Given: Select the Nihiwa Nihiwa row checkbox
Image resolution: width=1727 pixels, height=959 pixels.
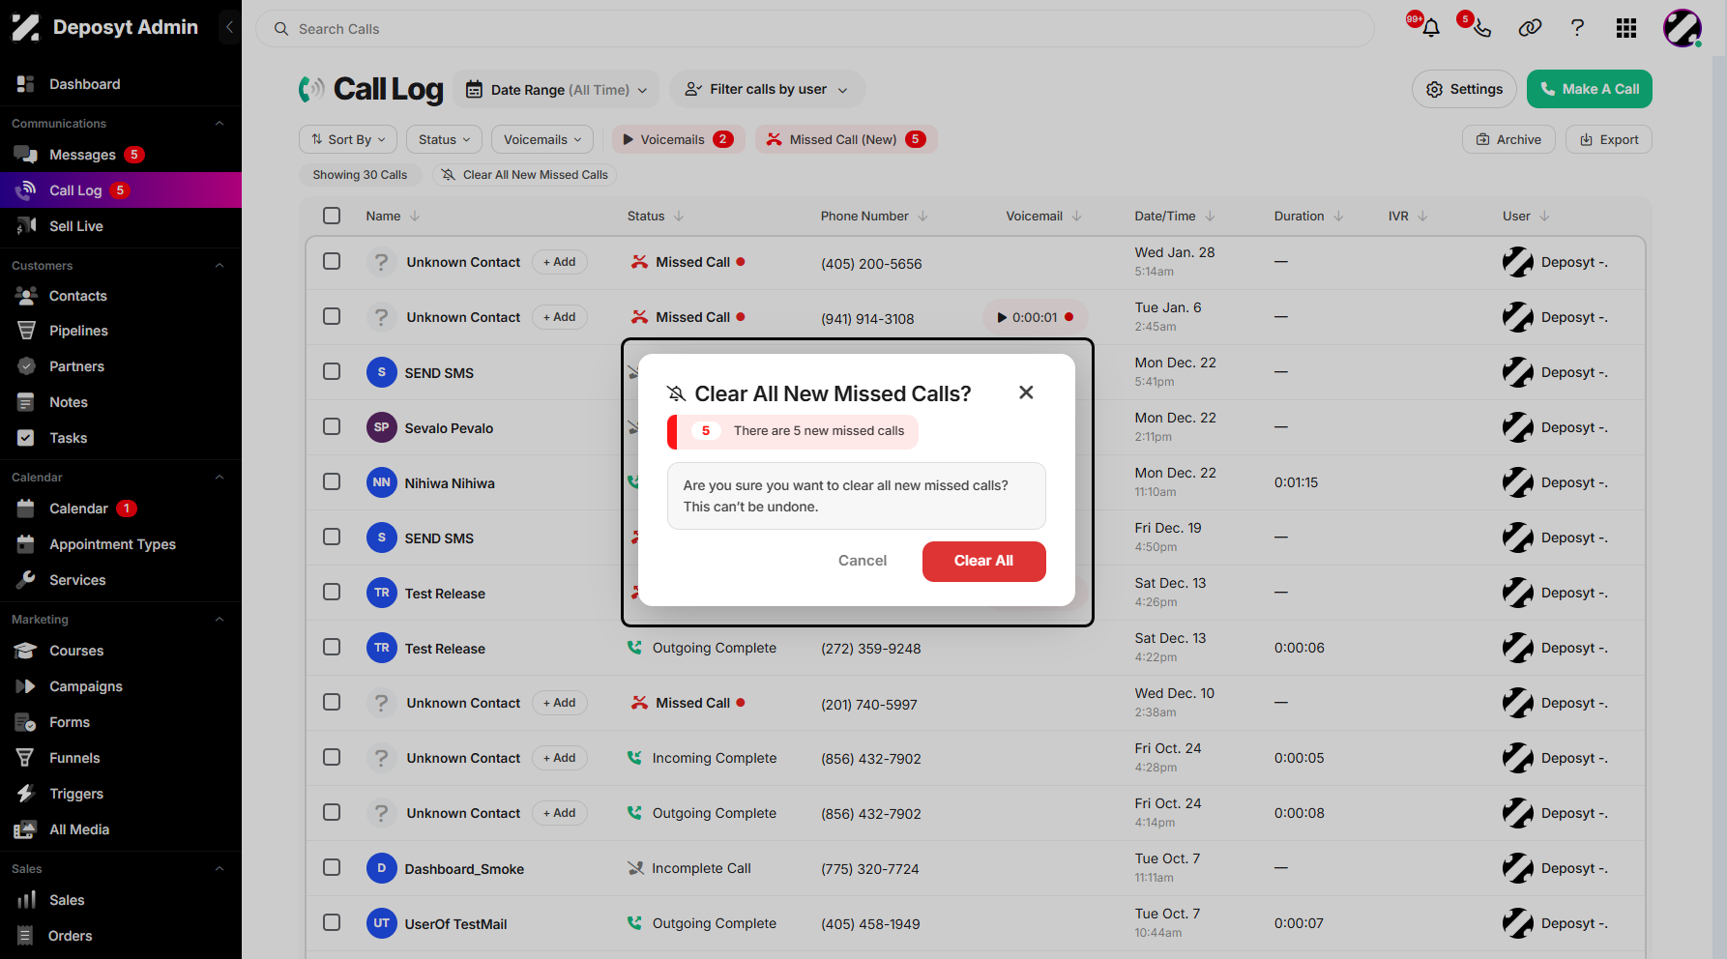Looking at the screenshot, I should tap(332, 481).
